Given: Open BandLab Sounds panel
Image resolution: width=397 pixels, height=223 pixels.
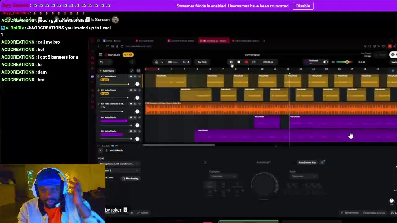Looking at the screenshot, I should point(374,213).
